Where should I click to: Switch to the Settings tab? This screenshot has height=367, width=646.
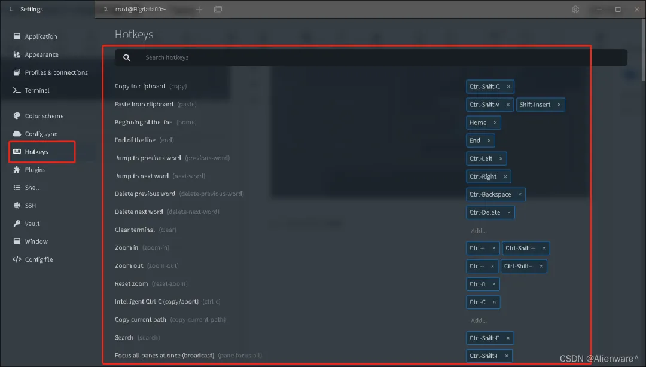pyautogui.click(x=31, y=9)
